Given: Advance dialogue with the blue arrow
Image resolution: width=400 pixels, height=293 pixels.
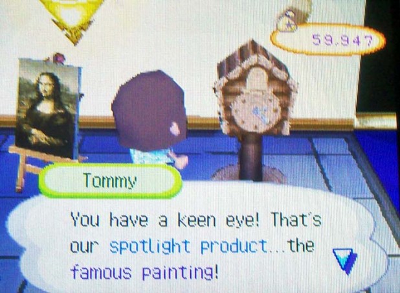Looking at the screenshot, I should click(344, 261).
